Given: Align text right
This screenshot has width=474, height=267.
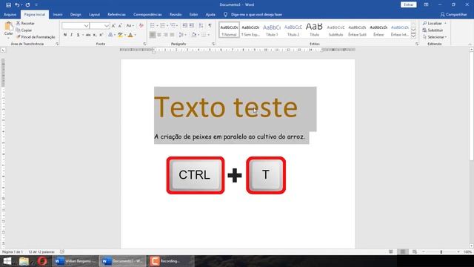Looking at the screenshot, I should [166, 35].
